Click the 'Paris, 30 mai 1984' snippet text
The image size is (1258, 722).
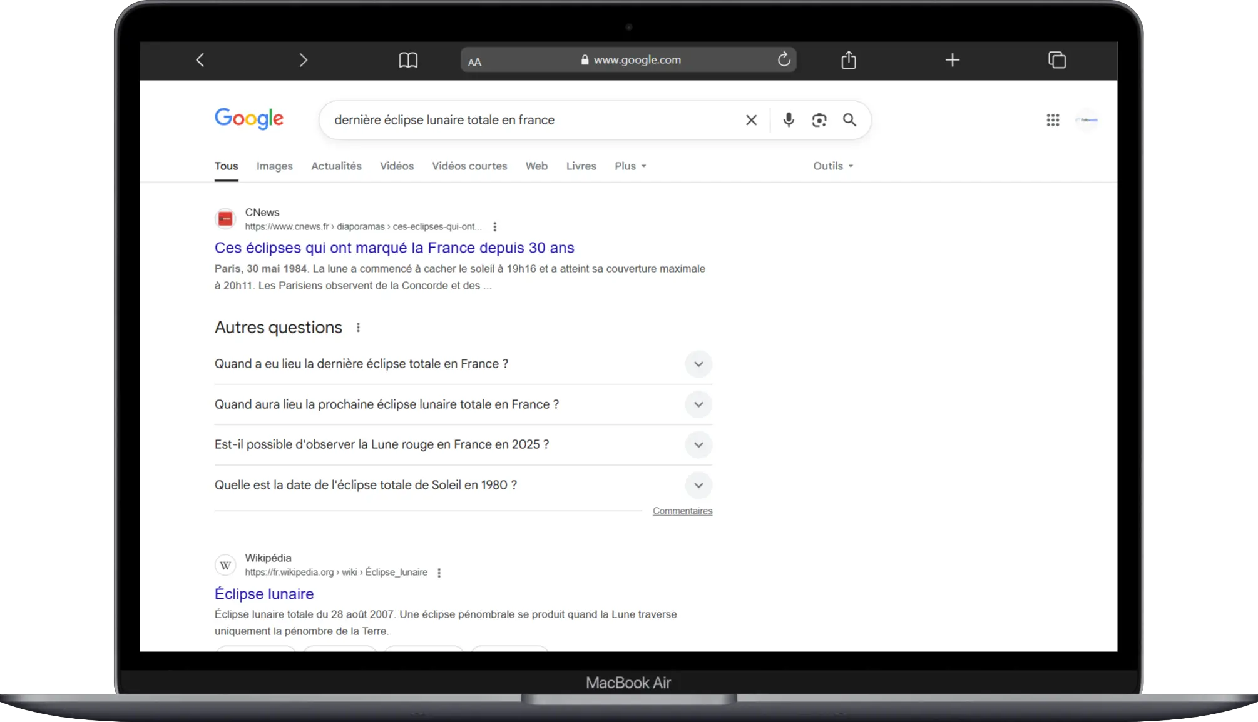point(260,269)
